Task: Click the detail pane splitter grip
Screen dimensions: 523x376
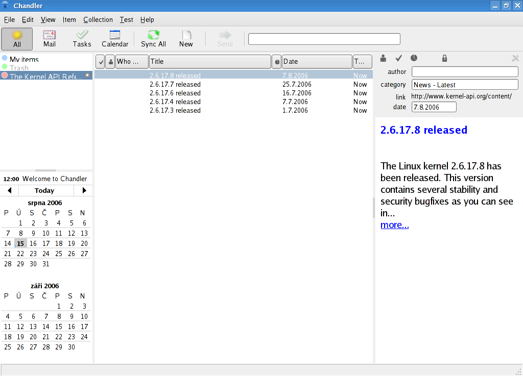Action: (x=374, y=208)
